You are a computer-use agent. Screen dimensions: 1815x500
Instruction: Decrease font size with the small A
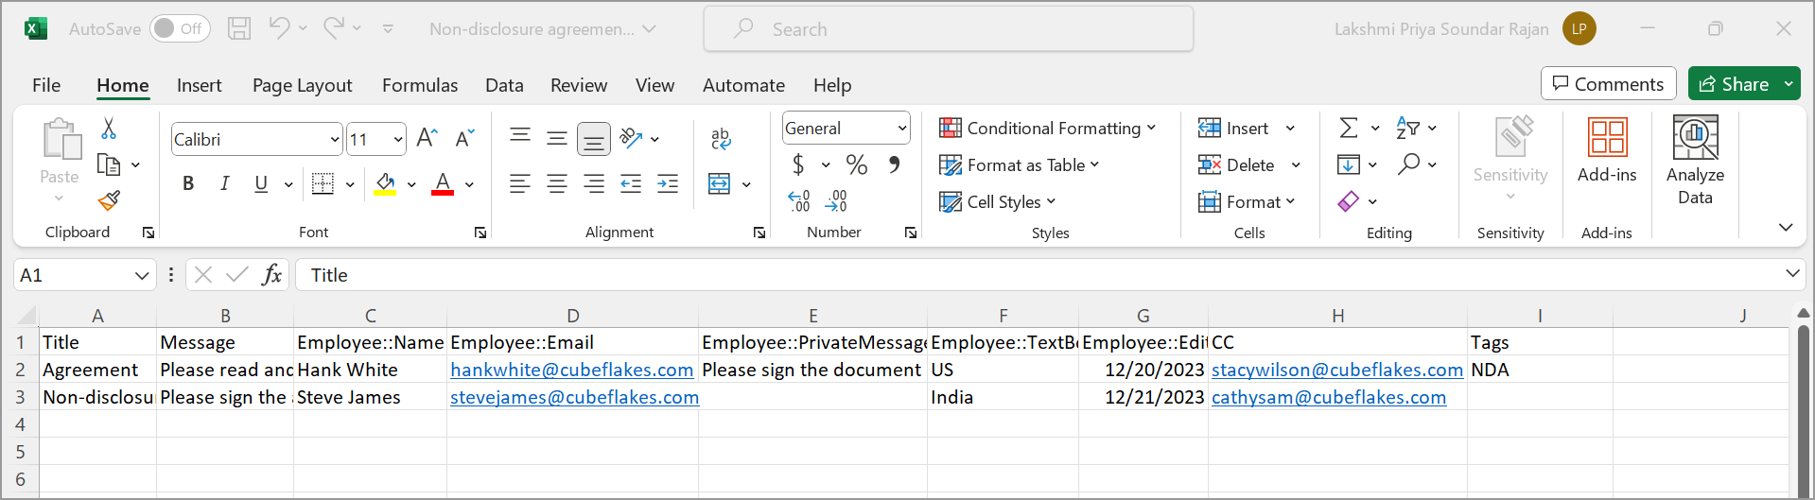tap(464, 139)
